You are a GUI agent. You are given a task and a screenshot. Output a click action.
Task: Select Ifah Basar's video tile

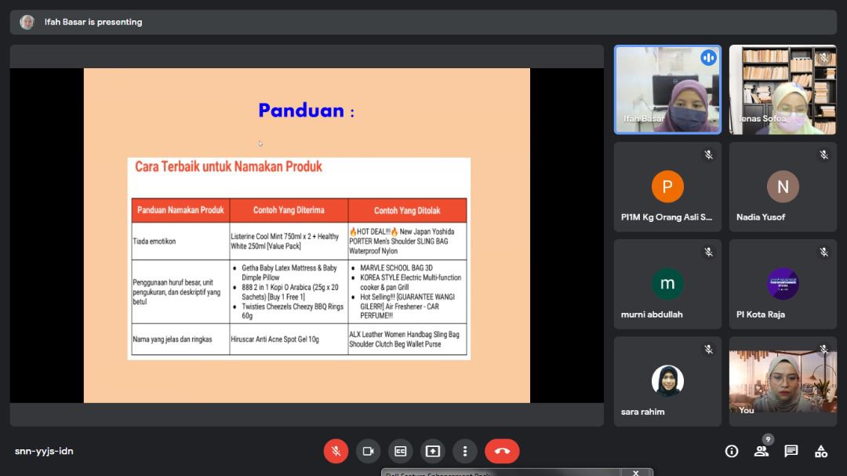(x=667, y=89)
